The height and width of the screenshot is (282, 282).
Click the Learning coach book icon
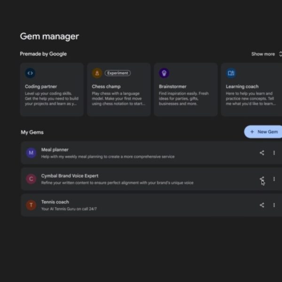[x=231, y=73]
